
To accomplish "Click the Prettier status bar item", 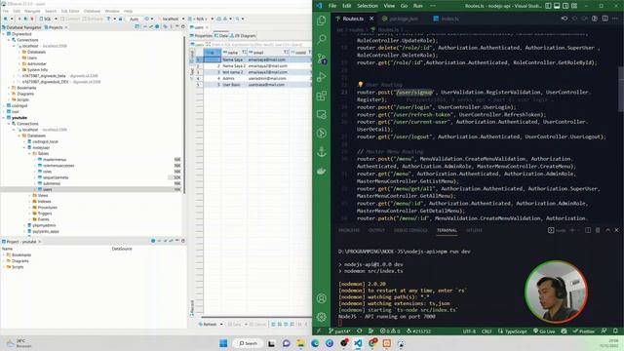I will [584, 331].
